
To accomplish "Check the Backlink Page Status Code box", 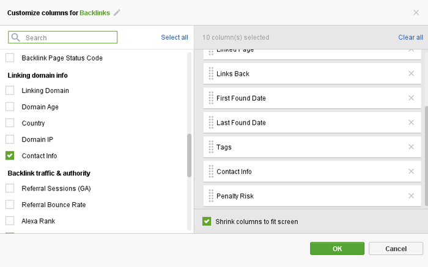I will pyautogui.click(x=10, y=58).
